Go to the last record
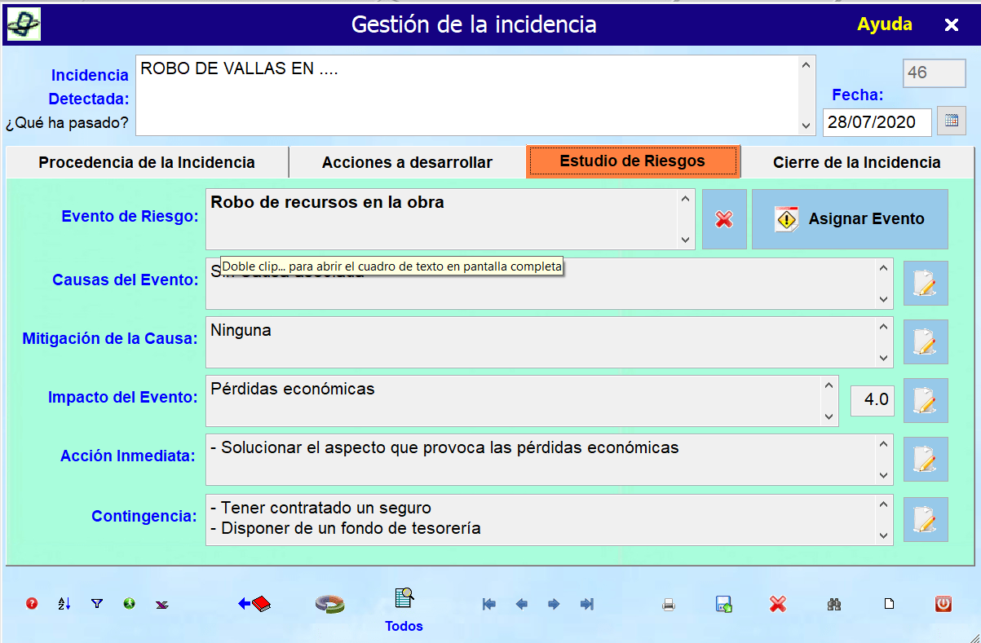981x643 pixels. coord(586,604)
